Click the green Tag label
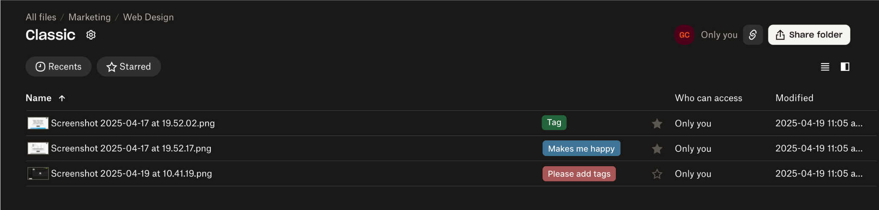This screenshot has height=210, width=879. point(554,122)
